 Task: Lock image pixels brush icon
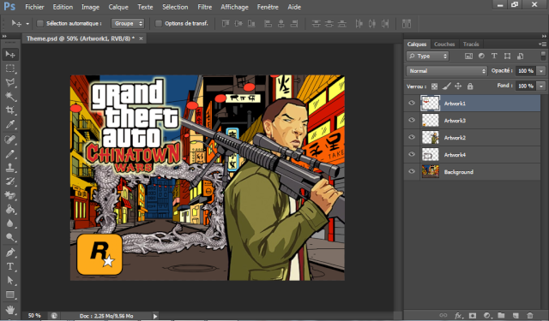tap(446, 86)
